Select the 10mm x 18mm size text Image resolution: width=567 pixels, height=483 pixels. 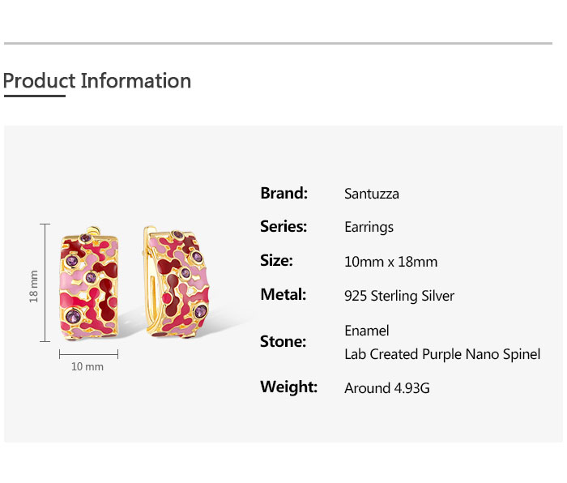[391, 262]
